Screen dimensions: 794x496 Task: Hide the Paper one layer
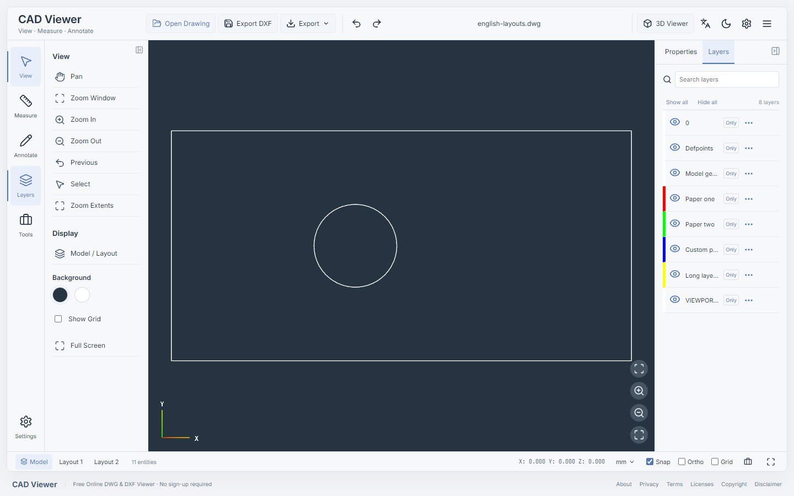[x=675, y=198]
